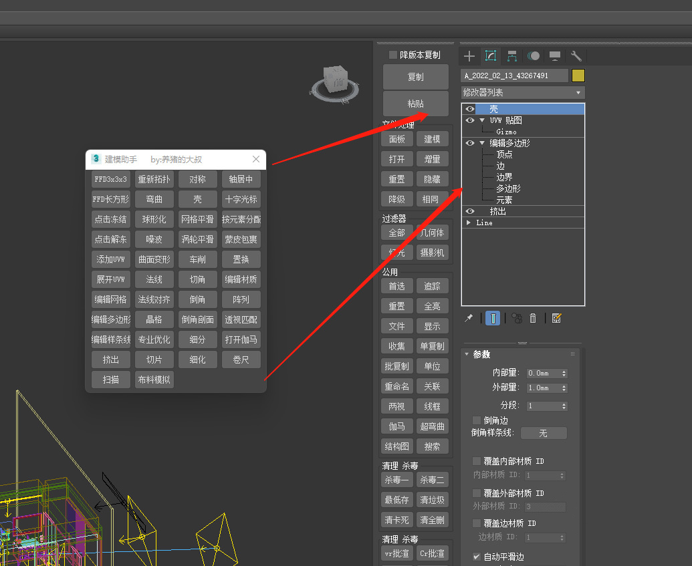Open configure modifier sets icon
This screenshot has height=566, width=692.
coord(556,318)
